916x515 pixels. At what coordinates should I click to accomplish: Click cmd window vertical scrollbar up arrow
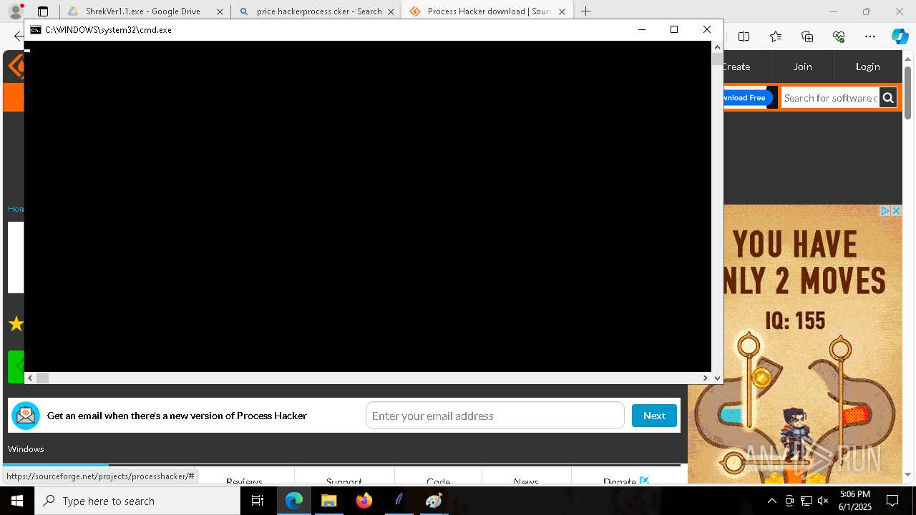(717, 47)
